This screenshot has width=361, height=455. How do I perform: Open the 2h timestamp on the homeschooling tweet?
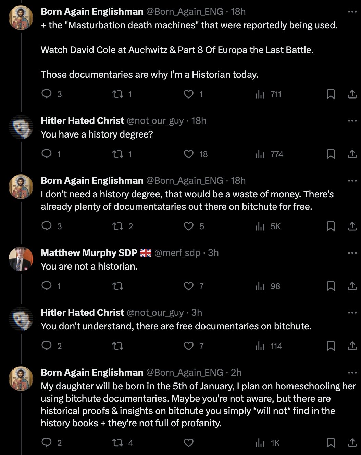pyautogui.click(x=236, y=373)
